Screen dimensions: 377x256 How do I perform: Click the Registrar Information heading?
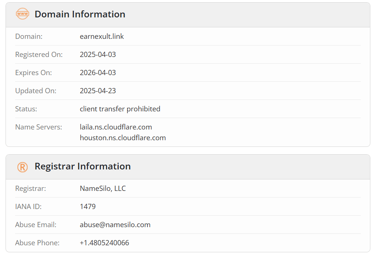[x=83, y=166]
